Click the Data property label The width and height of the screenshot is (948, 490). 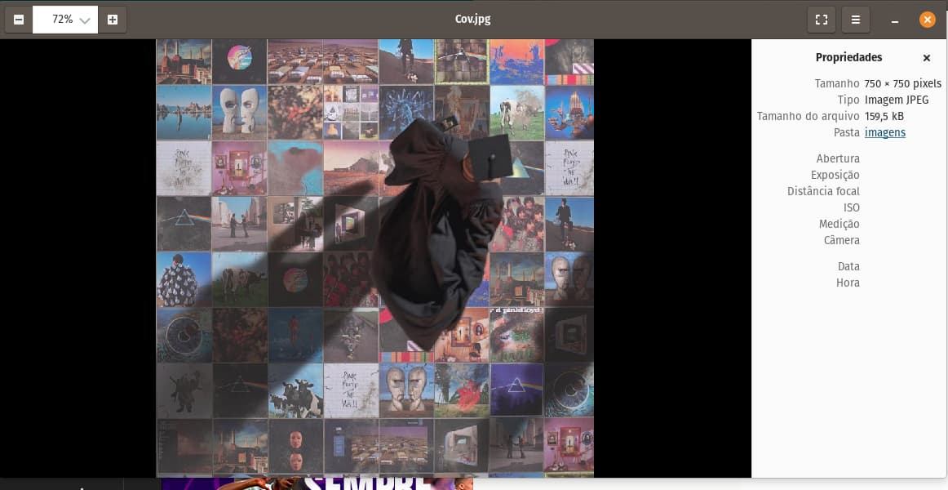coord(848,266)
